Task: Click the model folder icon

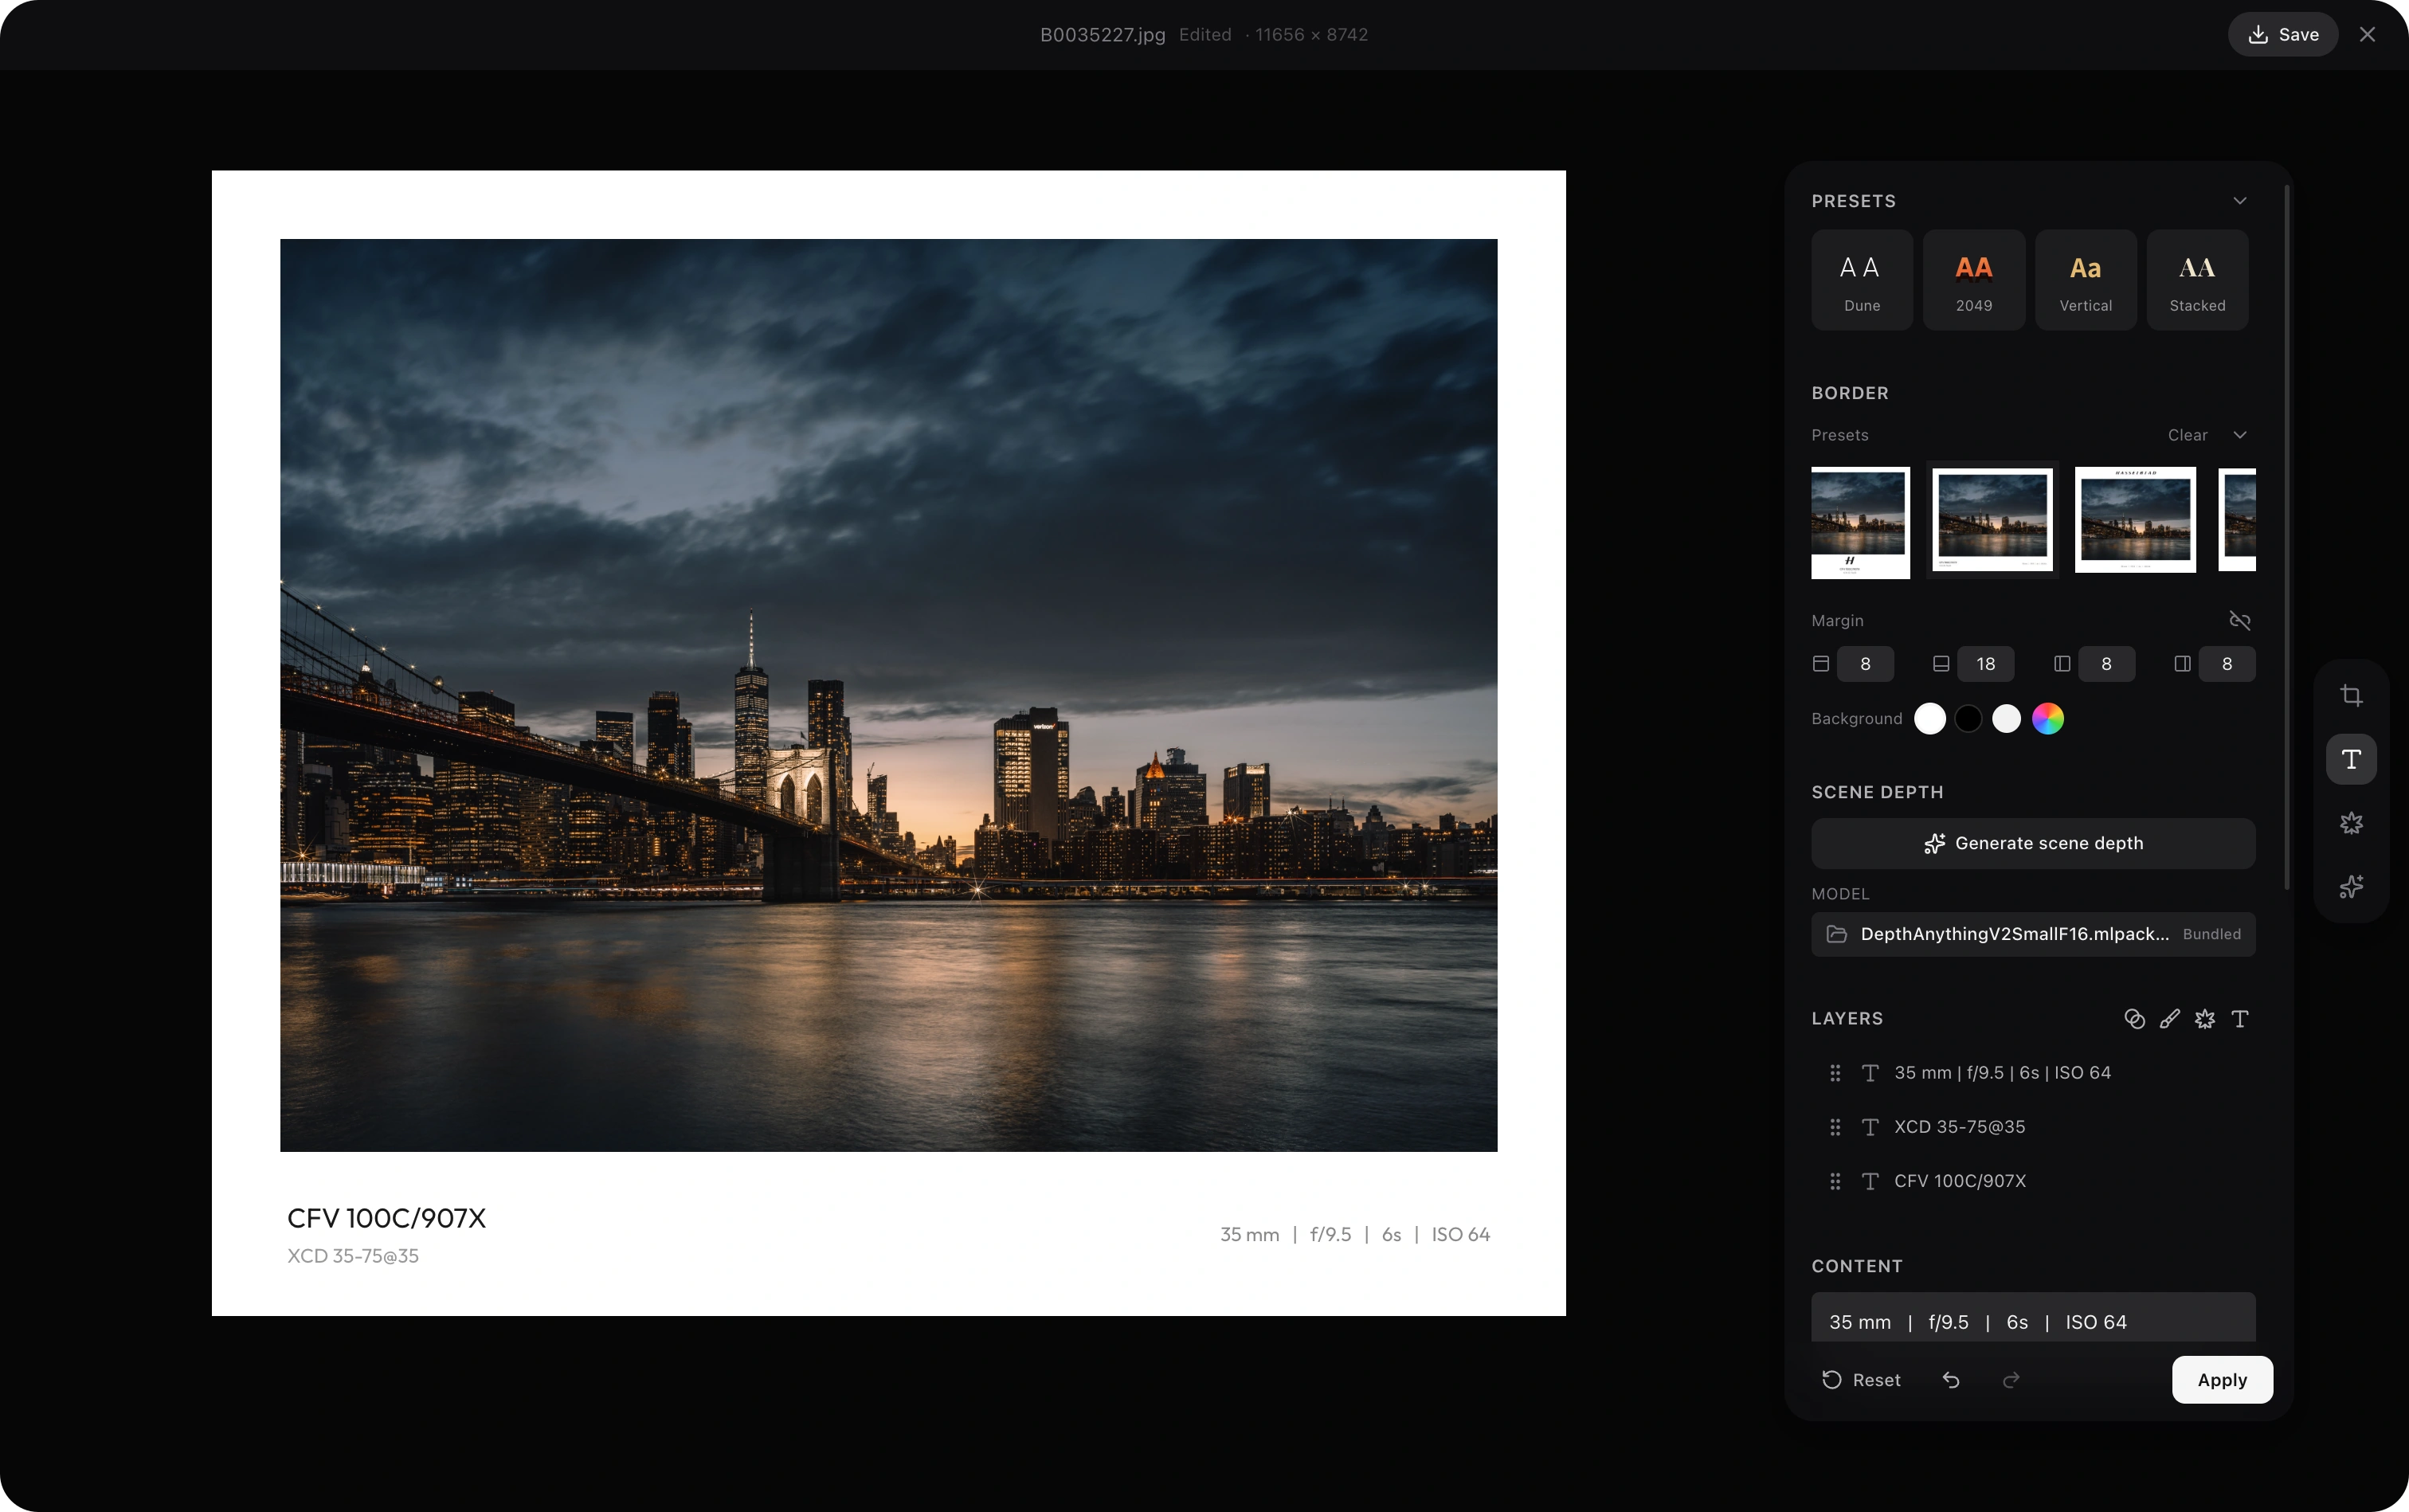Action: pos(1836,934)
